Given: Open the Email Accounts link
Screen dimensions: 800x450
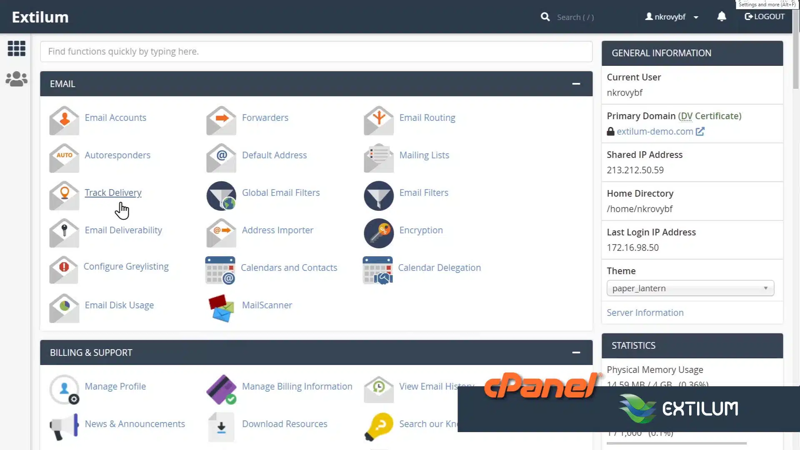Looking at the screenshot, I should coord(115,117).
